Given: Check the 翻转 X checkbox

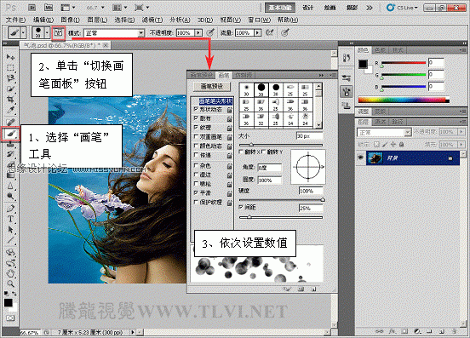Looking at the screenshot, I should point(241,152).
